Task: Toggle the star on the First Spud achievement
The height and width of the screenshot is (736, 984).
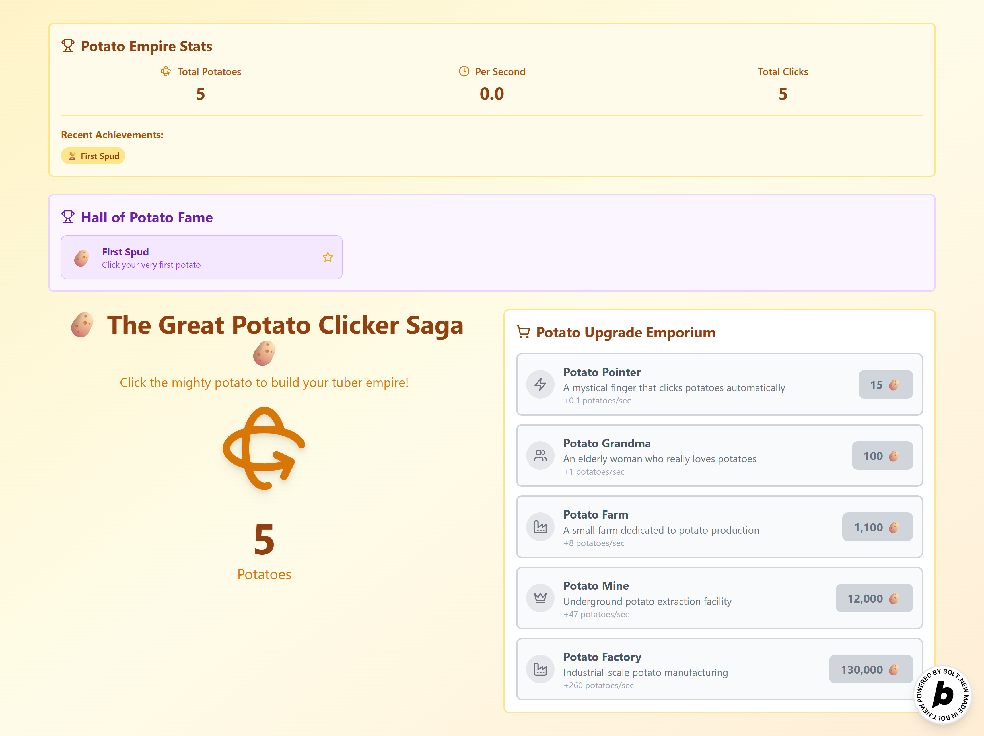Action: pyautogui.click(x=328, y=257)
